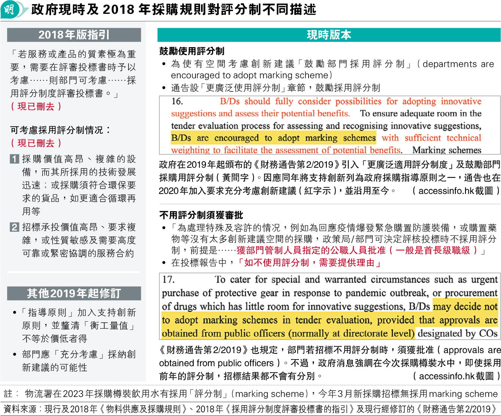Select the caption starting 政府在2019年起頒布的《財務通告第2/2019》
Viewport: 501px width, 416px height.
pyautogui.click(x=330, y=177)
